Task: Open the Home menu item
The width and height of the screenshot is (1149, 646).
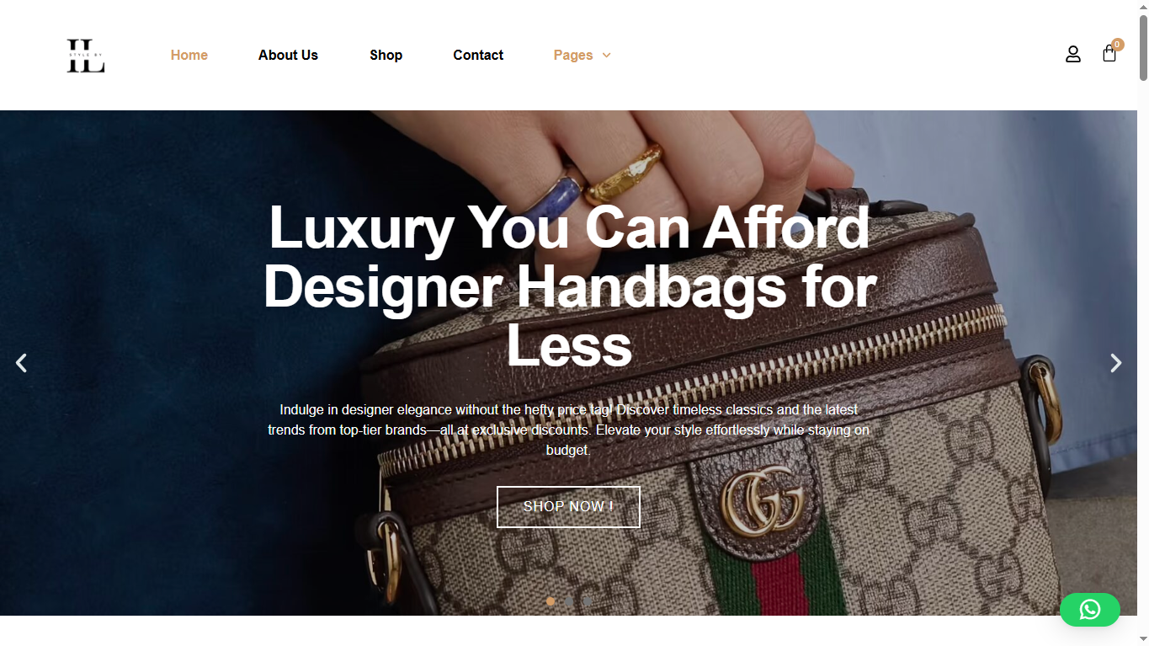Action: [189, 55]
